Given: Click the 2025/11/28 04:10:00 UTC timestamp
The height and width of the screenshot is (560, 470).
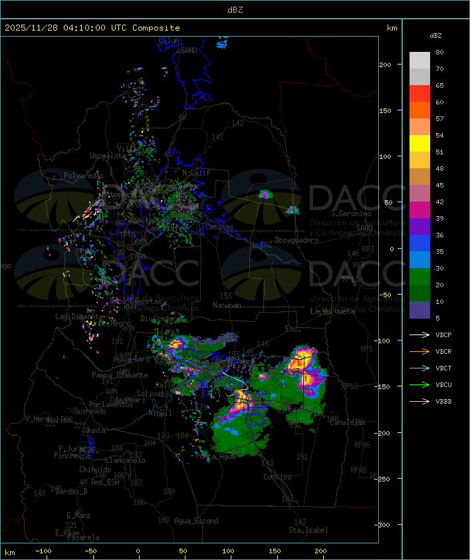Looking at the screenshot, I should tap(65, 28).
